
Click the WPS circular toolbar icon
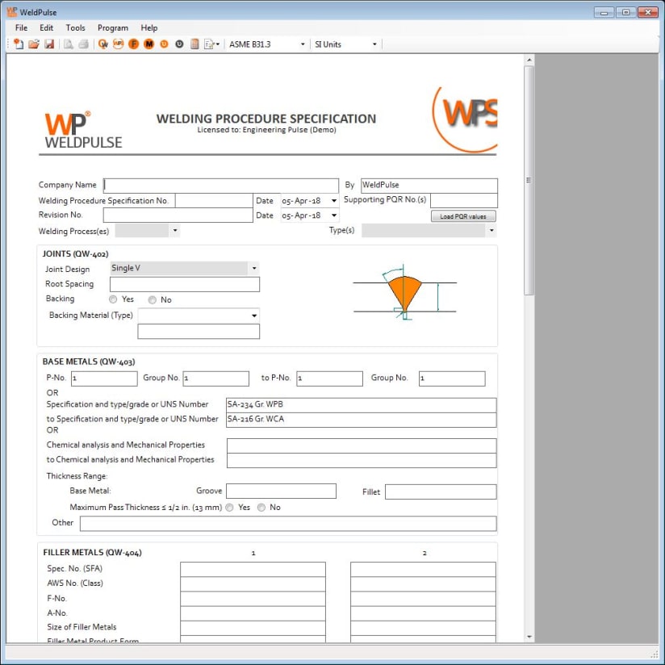coord(119,44)
